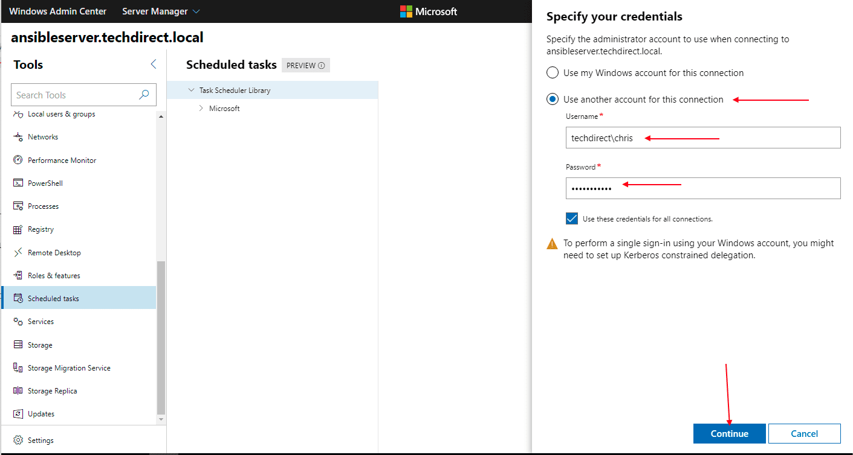853x455 pixels.
Task: Open Updates via its icon
Action: (18, 414)
